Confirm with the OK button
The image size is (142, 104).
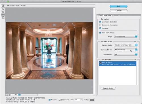[x=118, y=6]
